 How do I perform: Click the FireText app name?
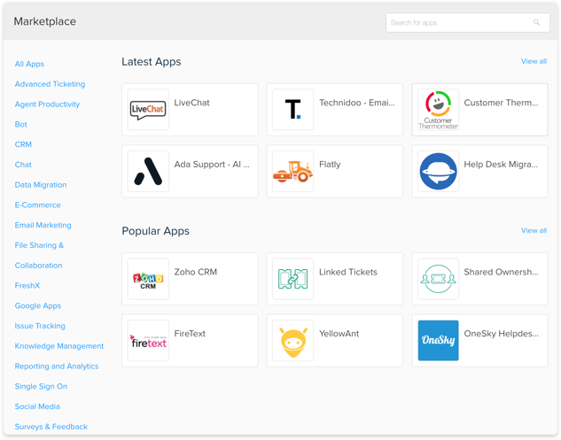(x=190, y=334)
